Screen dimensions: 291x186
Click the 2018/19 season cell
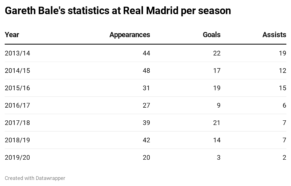17,140
